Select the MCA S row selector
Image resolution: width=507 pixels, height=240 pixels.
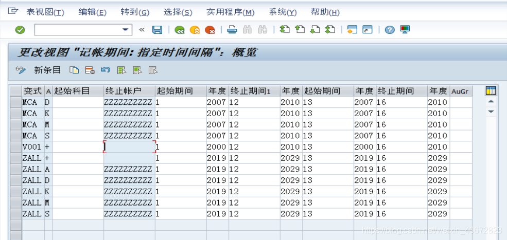coord(16,136)
